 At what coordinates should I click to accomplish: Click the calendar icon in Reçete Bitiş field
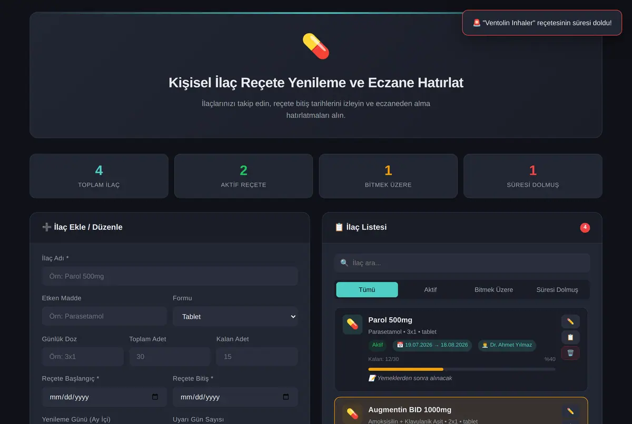click(x=286, y=397)
